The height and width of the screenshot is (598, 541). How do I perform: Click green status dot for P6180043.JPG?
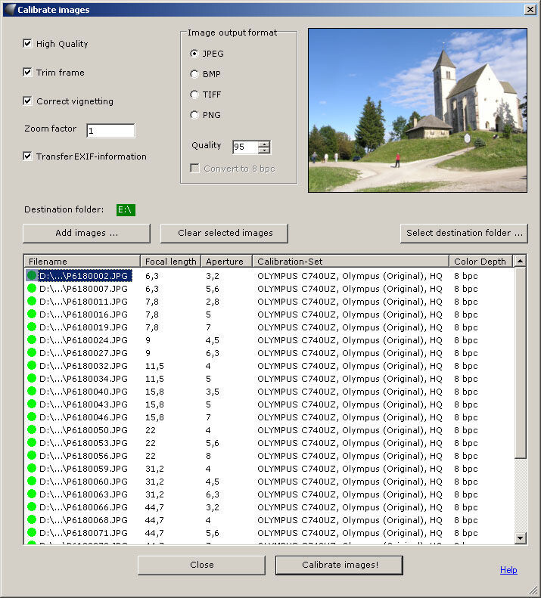click(x=32, y=404)
